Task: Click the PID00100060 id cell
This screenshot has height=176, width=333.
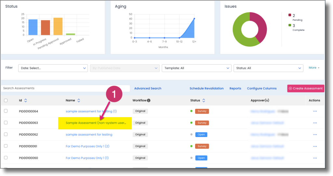Action: pos(29,158)
